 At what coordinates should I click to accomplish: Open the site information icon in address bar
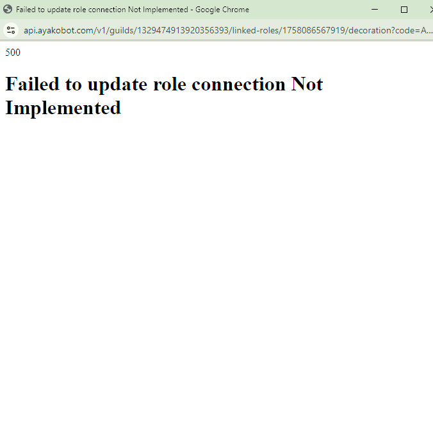point(11,30)
